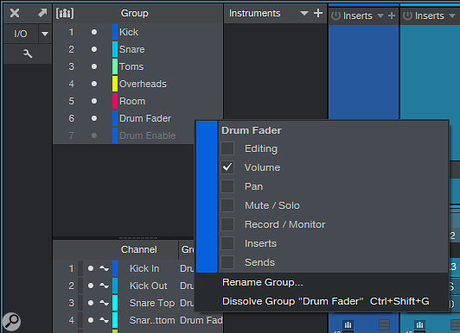Viewport: 460px width, 333px height.
Task: Click the groups icon beside the Group header
Action: pyautogui.click(x=65, y=13)
